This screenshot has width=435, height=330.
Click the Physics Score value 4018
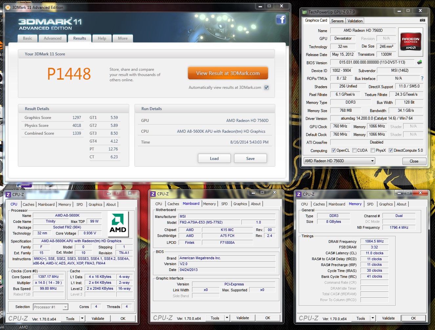(77, 126)
